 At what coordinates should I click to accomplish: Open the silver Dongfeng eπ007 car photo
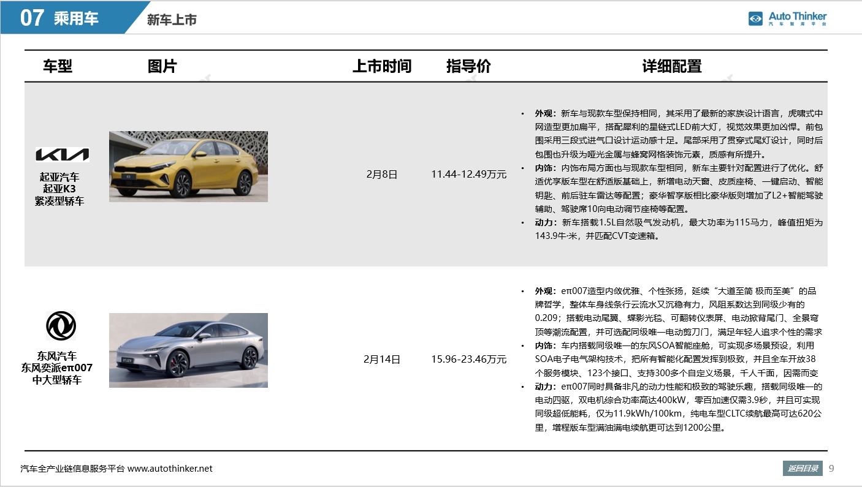click(188, 350)
